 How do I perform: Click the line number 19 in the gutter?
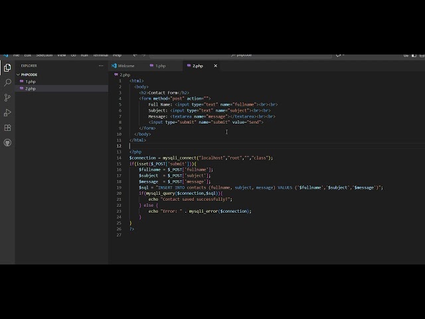[x=119, y=187]
